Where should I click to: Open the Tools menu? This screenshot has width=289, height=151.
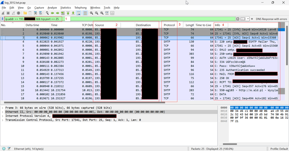click(107, 7)
